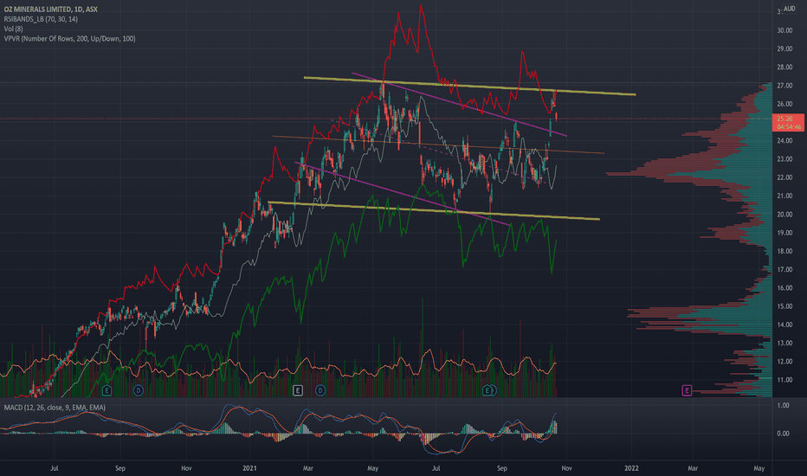The width and height of the screenshot is (807, 476).
Task: Click the 0.00 label on MACD axis
Action: click(783, 434)
